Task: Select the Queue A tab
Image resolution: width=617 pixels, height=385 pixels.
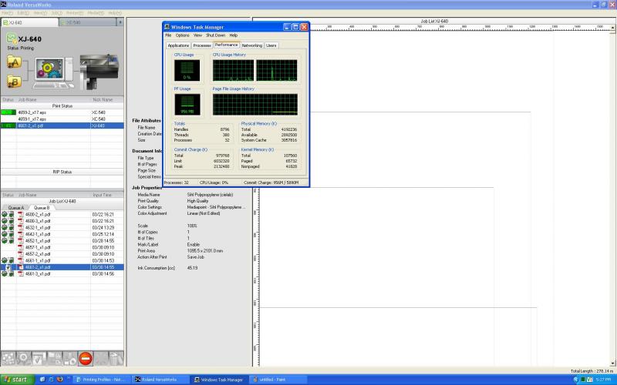Action: tap(16, 207)
